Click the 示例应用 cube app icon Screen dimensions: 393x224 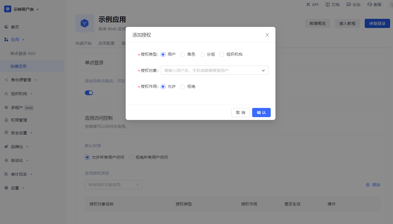point(85,23)
